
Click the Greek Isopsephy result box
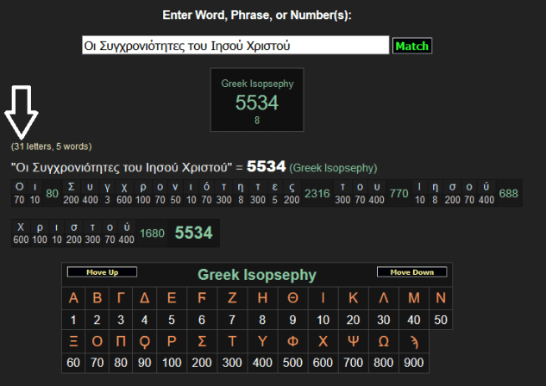(257, 99)
